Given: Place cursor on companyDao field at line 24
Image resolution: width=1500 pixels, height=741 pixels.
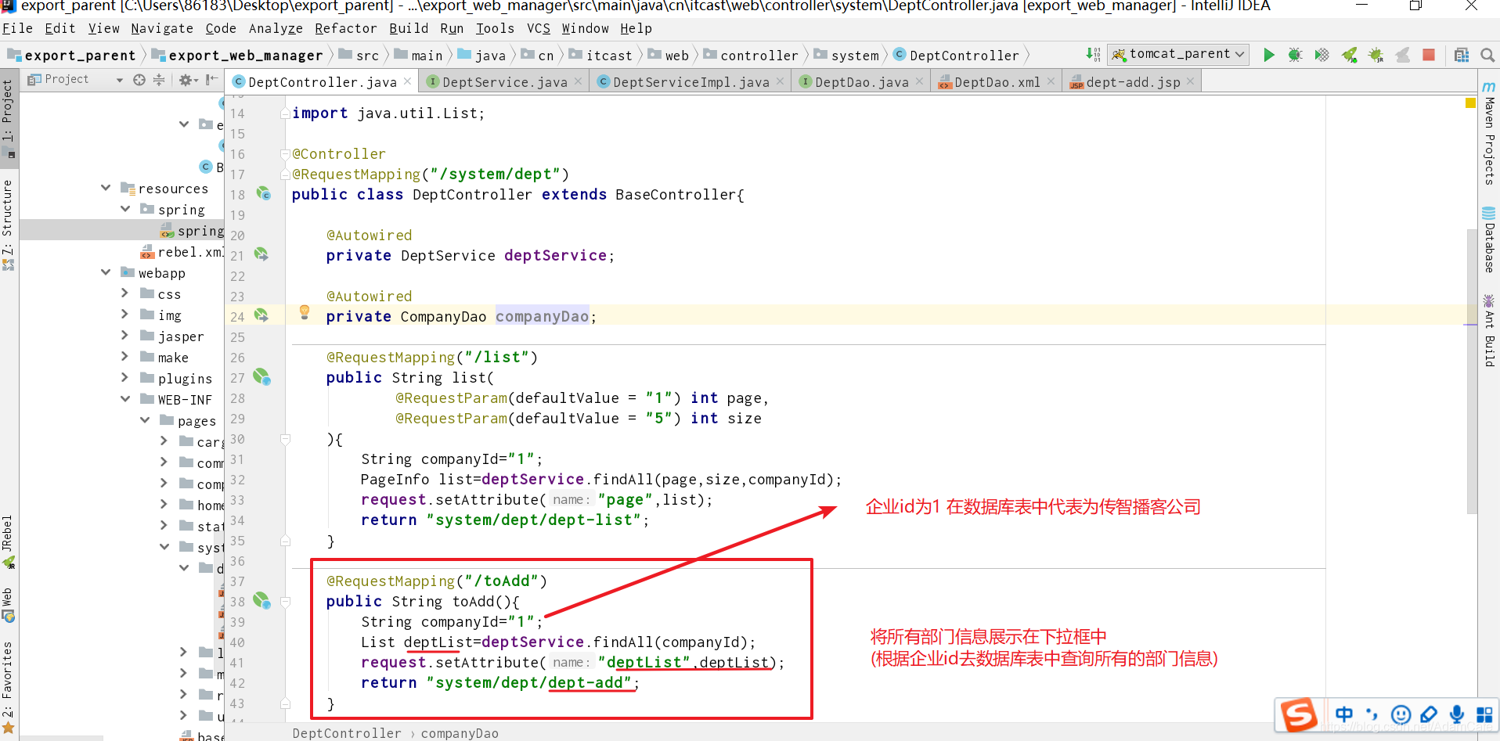Looking at the screenshot, I should [542, 316].
